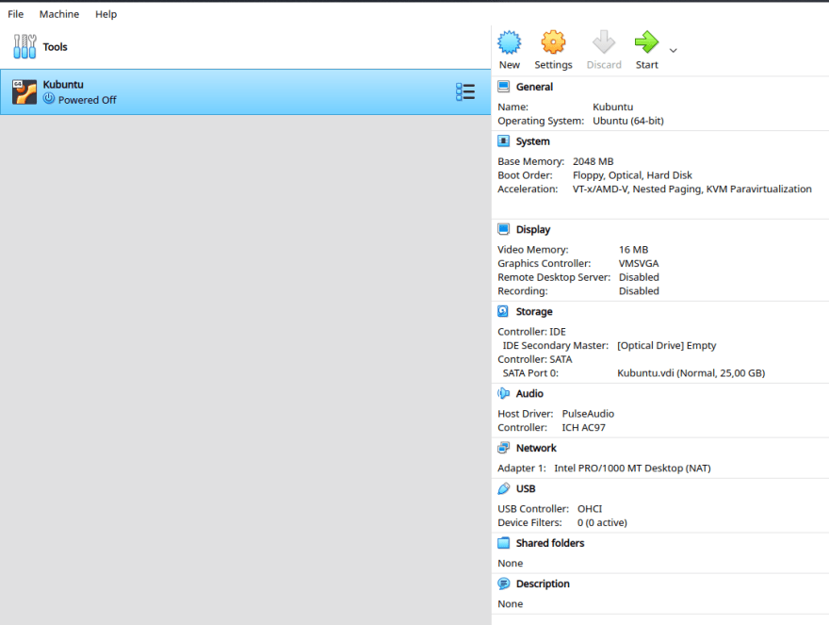Open the System section header link
Screen dimensions: 829x625
(x=532, y=141)
